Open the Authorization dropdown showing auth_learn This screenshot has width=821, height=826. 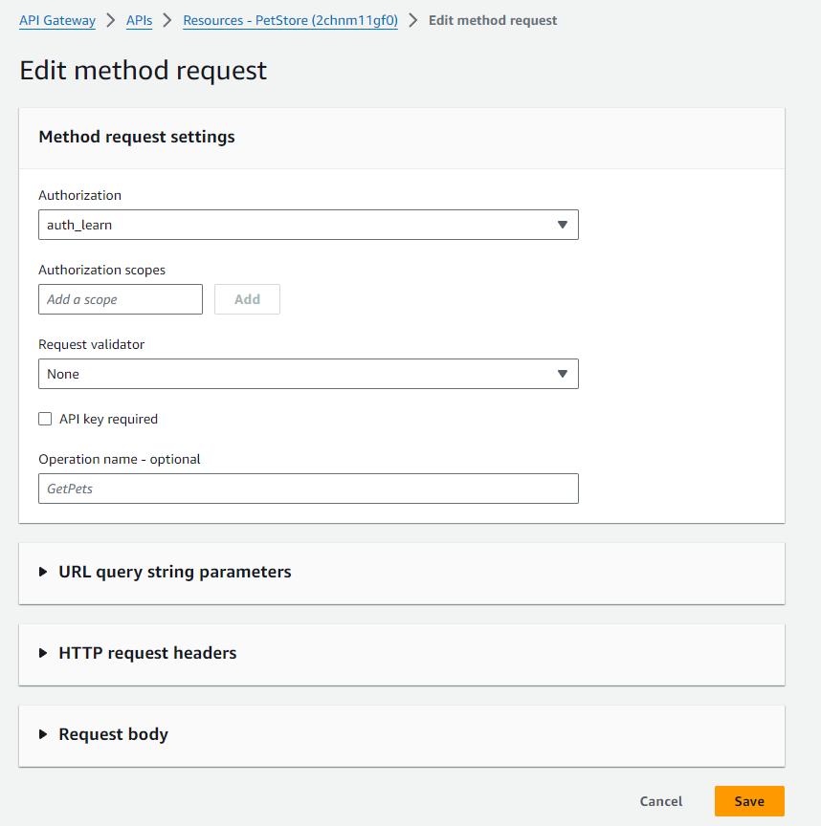tap(308, 225)
